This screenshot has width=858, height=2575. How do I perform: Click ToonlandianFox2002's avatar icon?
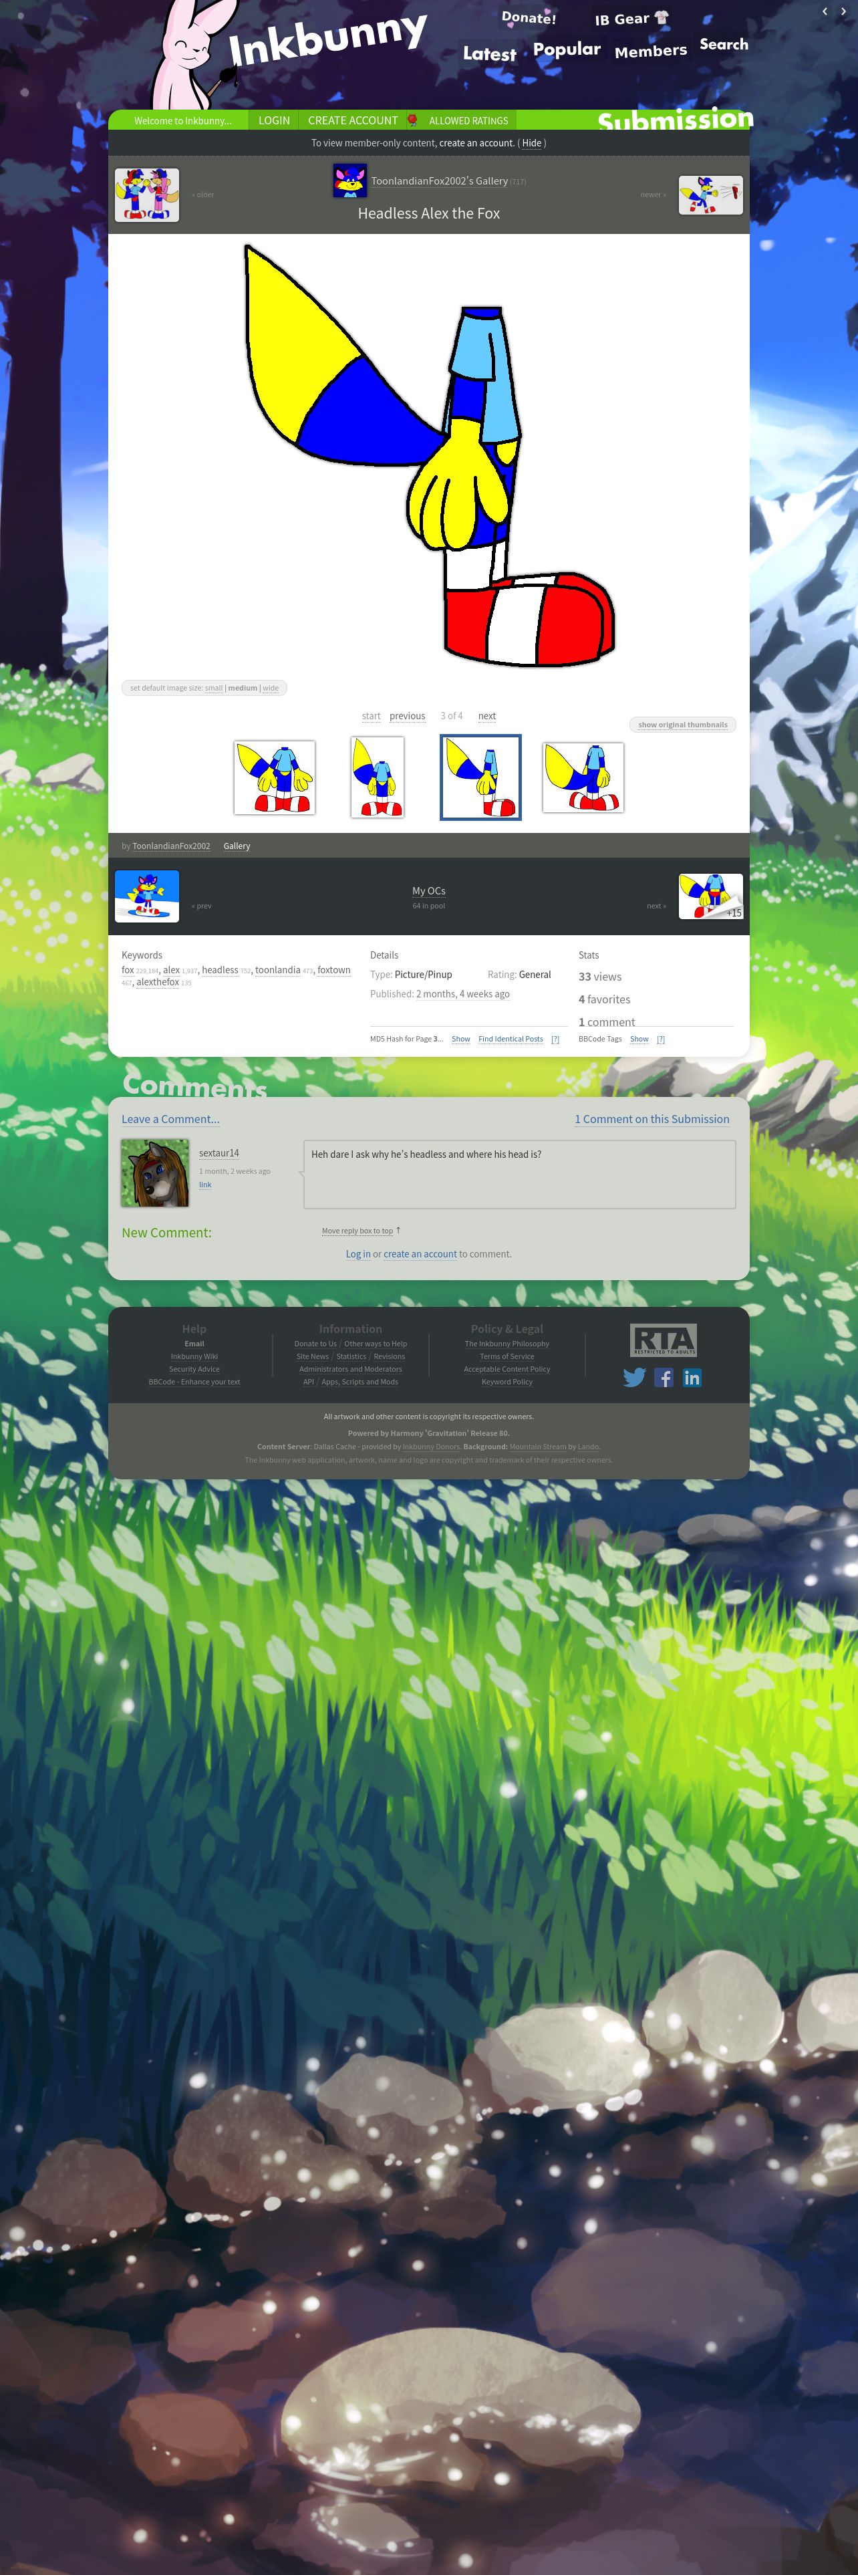[x=349, y=181]
